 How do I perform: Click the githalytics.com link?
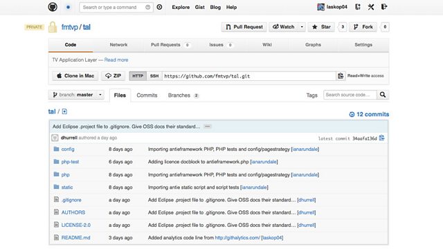coord(237,238)
